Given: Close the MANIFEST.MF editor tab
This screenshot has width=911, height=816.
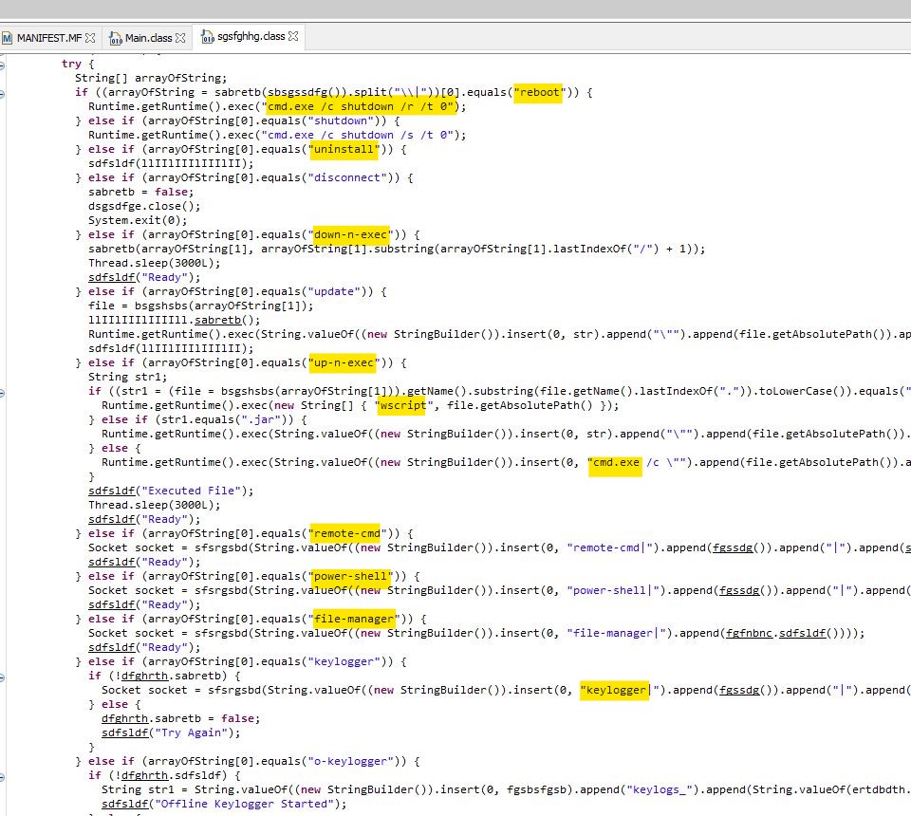Looking at the screenshot, I should (x=90, y=38).
